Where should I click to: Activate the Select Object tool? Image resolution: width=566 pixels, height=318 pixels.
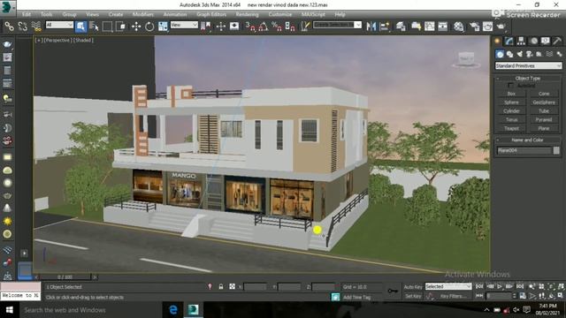coord(80,26)
